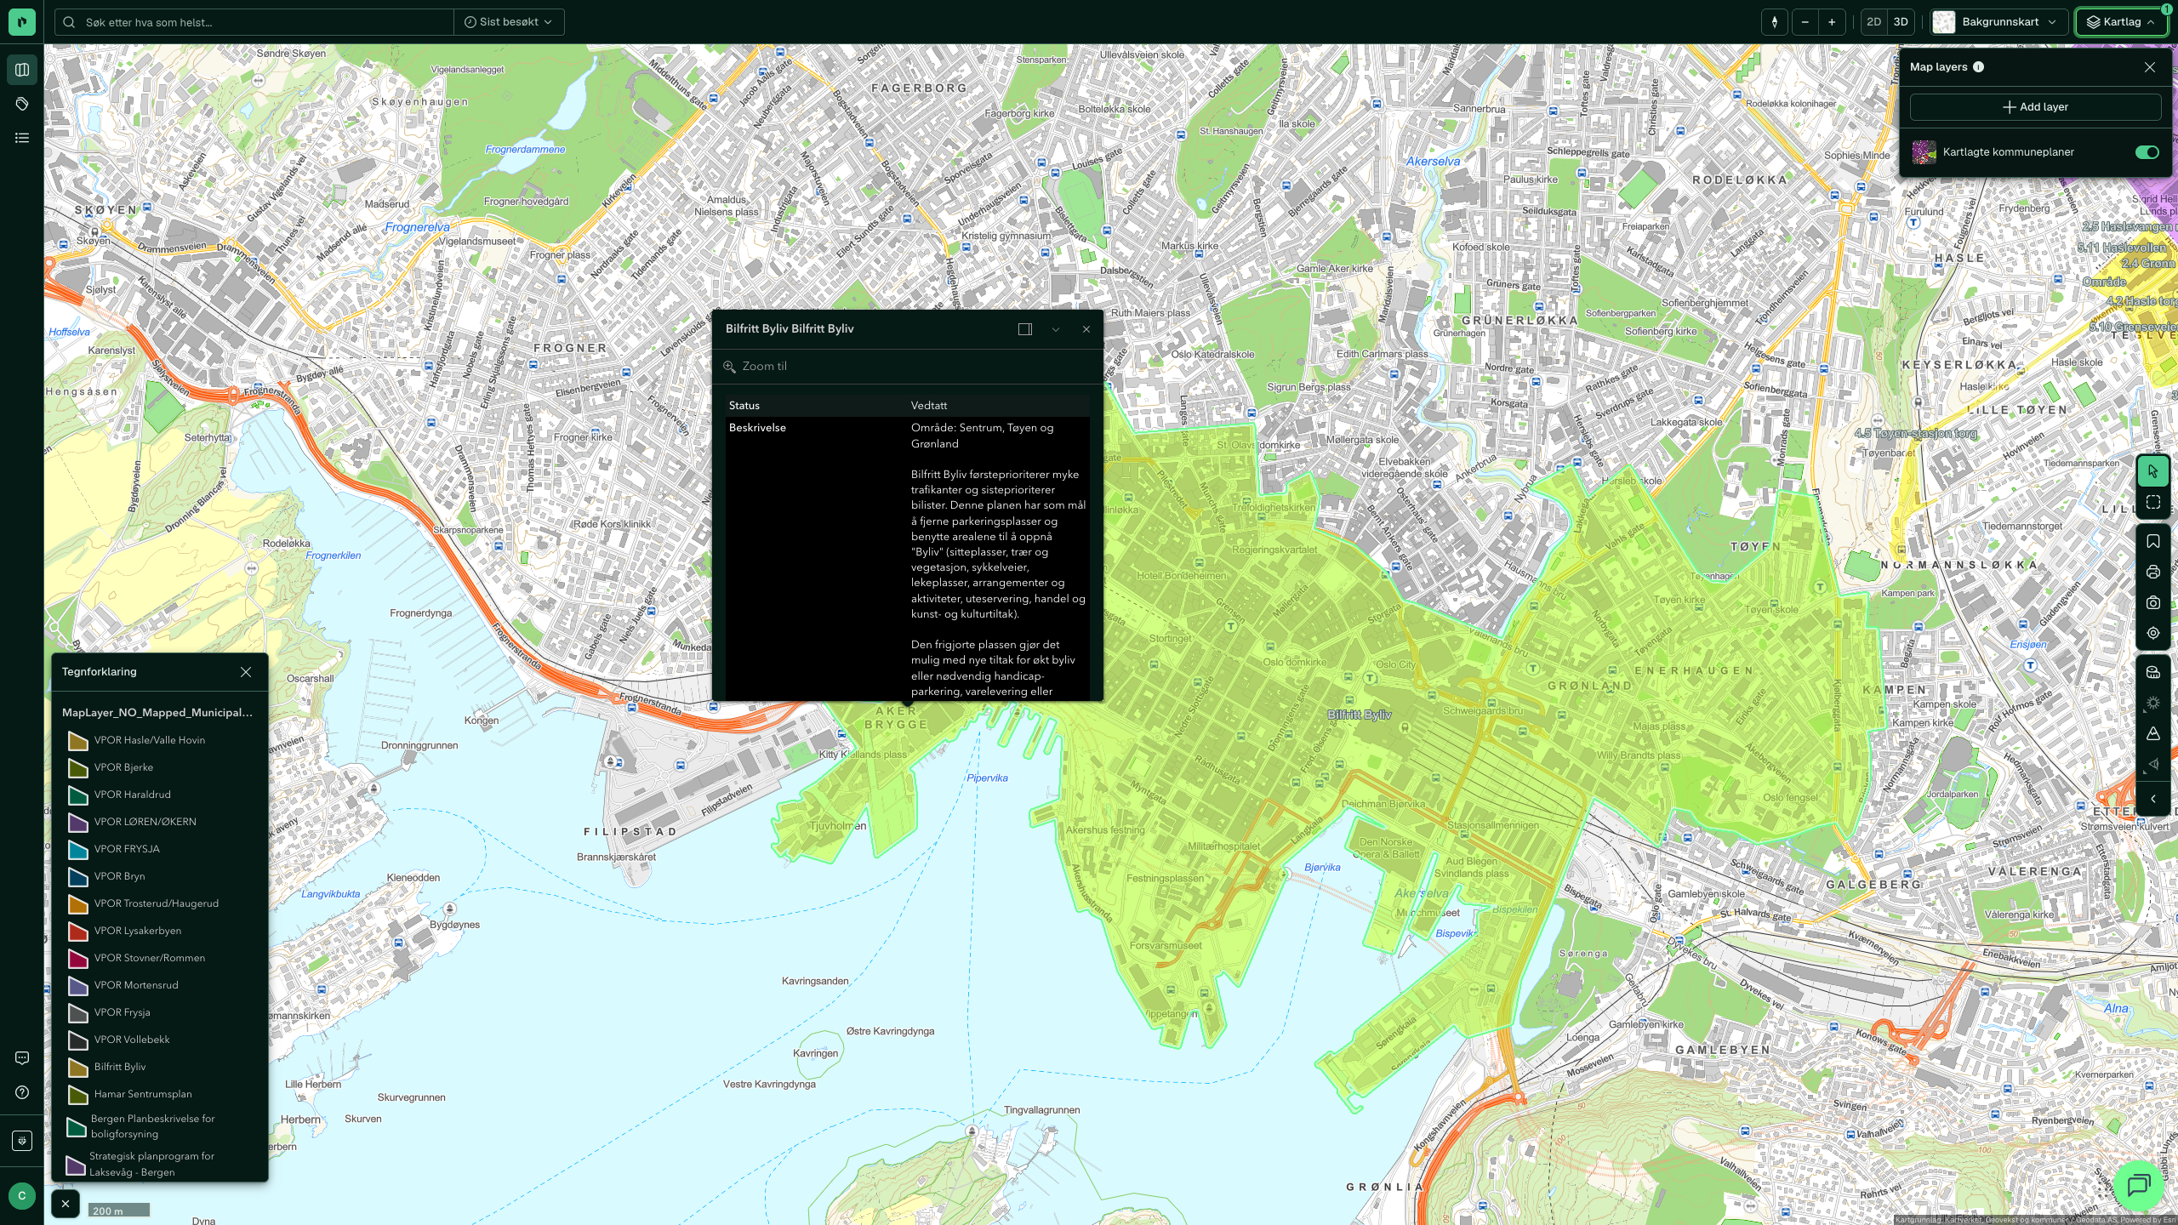Select the VPOR Trosterud/Haugerud legend entry
The height and width of the screenshot is (1225, 2178).
[157, 903]
